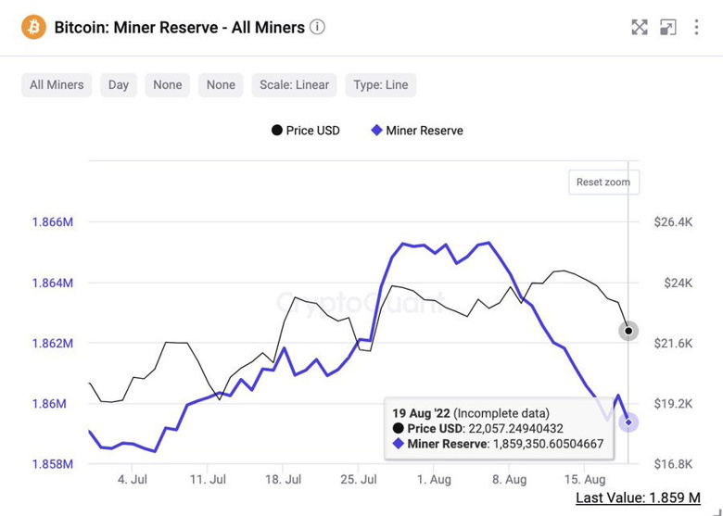Open the Day interval dropdown

click(119, 85)
